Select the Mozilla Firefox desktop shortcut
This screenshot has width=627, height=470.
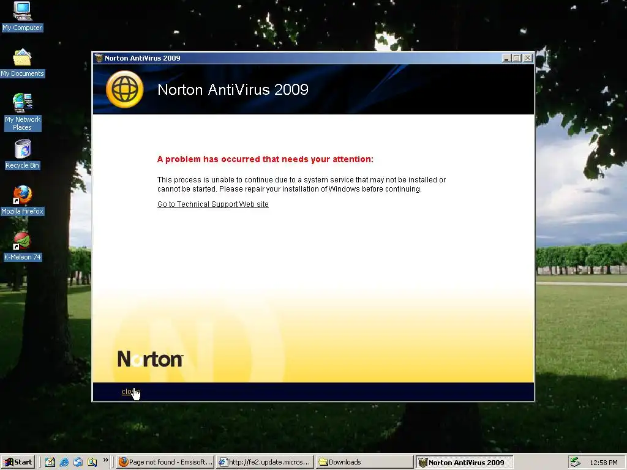pos(23,200)
